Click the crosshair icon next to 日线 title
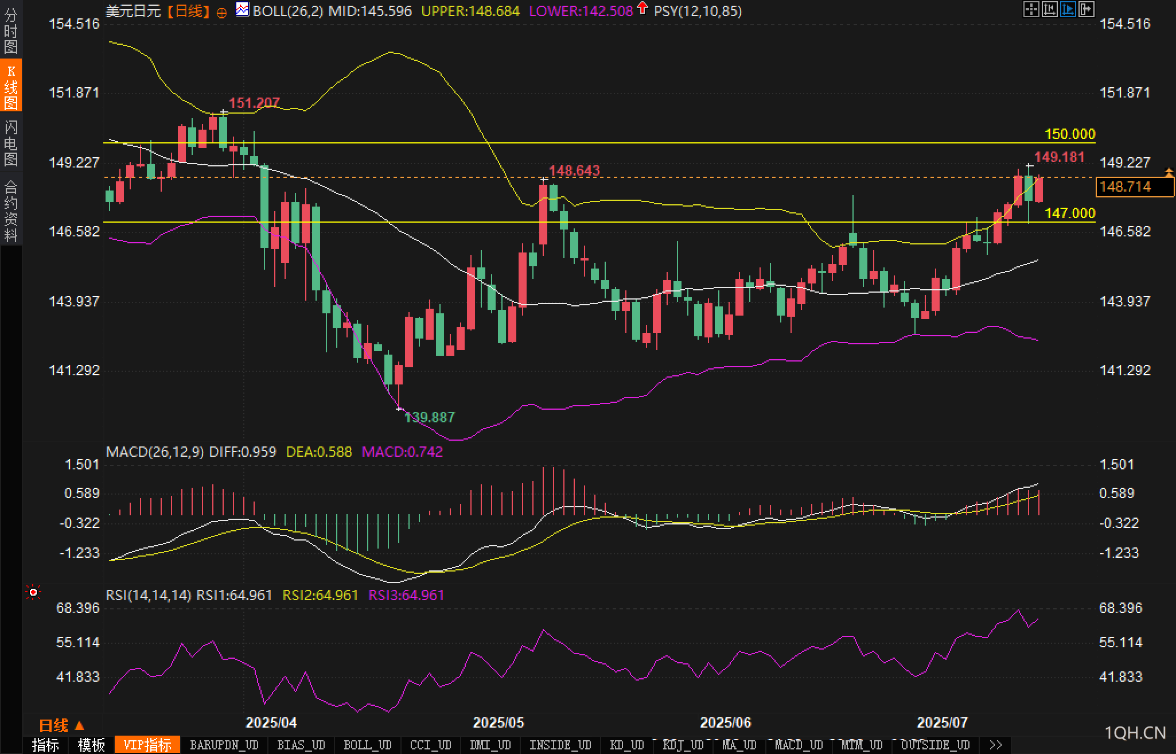This screenshot has width=1176, height=754. pyautogui.click(x=221, y=13)
